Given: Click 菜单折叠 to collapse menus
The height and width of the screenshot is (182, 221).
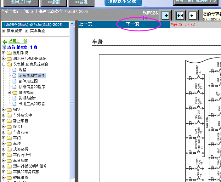Looking at the screenshot, I should click(37, 31).
